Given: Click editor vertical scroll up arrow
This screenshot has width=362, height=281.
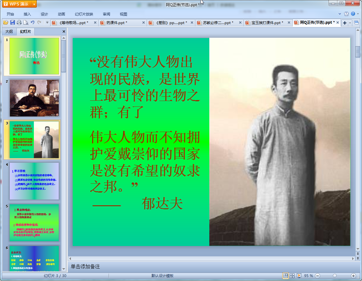Looking at the screenshot, I should [x=358, y=30].
